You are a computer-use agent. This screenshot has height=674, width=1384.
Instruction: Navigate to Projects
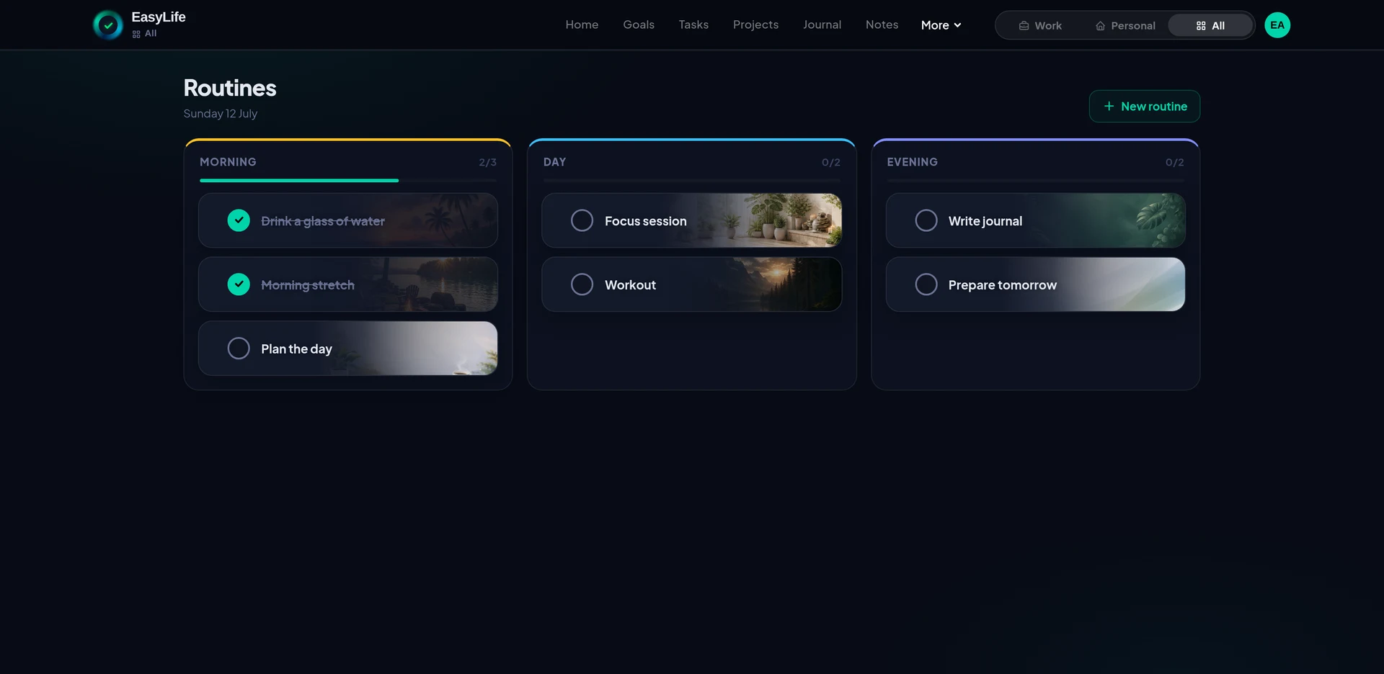(755, 24)
